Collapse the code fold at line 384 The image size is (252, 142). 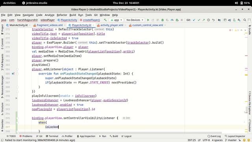tap(17, 69)
